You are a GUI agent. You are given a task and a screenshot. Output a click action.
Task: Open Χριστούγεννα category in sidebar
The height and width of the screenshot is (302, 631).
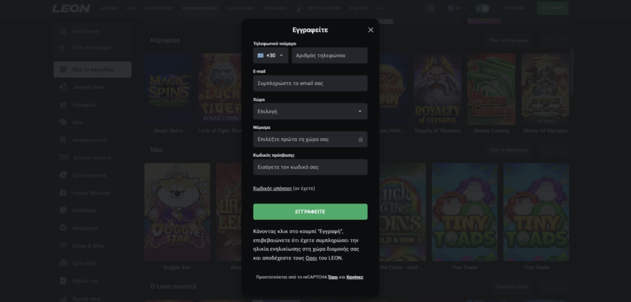tap(92, 175)
